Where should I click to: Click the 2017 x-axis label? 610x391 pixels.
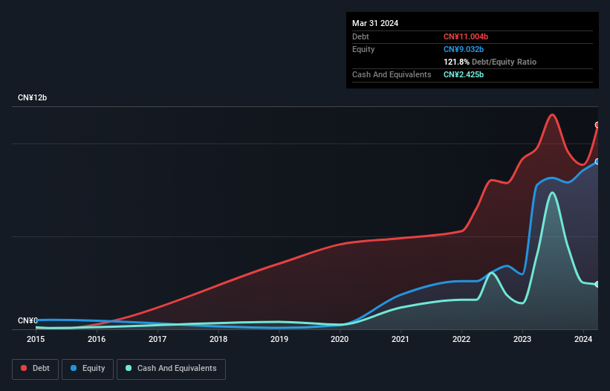[x=158, y=339]
